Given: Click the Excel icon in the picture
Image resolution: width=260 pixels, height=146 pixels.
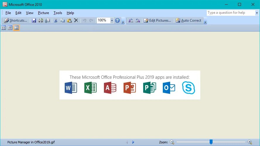Looking at the screenshot, I should pyautogui.click(x=90, y=88).
